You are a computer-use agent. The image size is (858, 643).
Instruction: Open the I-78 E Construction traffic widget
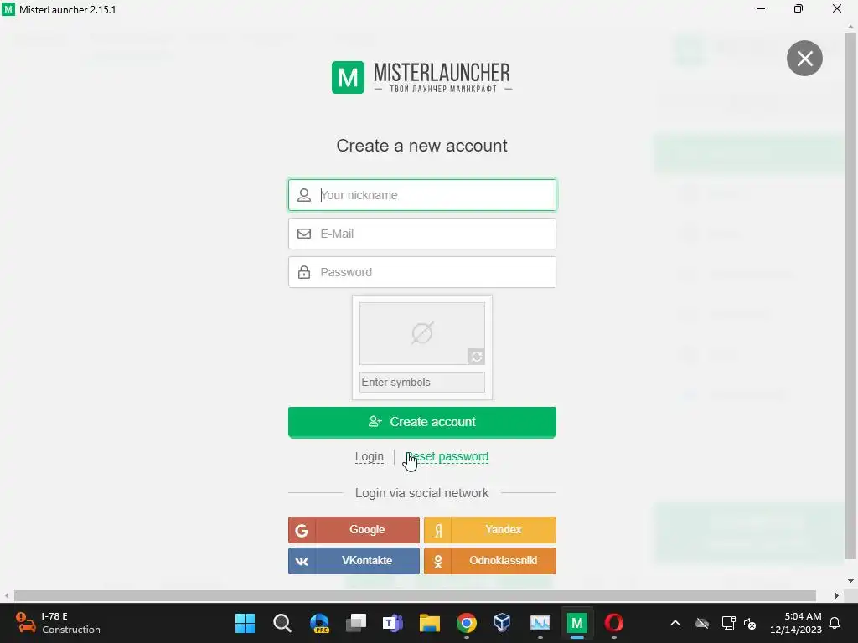coord(58,623)
